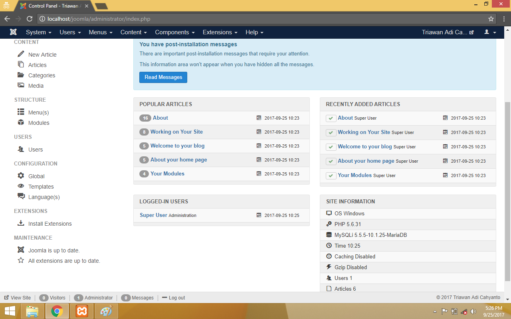
Task: Click the pencil icon beside New Article
Action: 21,54
